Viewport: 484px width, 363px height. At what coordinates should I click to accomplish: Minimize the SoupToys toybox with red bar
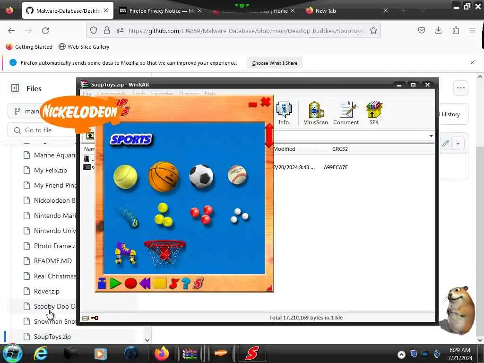(253, 105)
